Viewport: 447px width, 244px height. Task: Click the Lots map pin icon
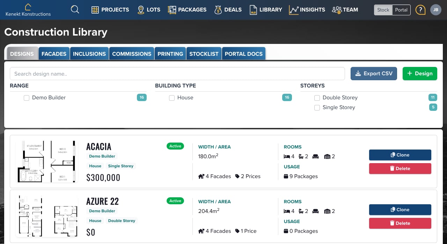[141, 10]
